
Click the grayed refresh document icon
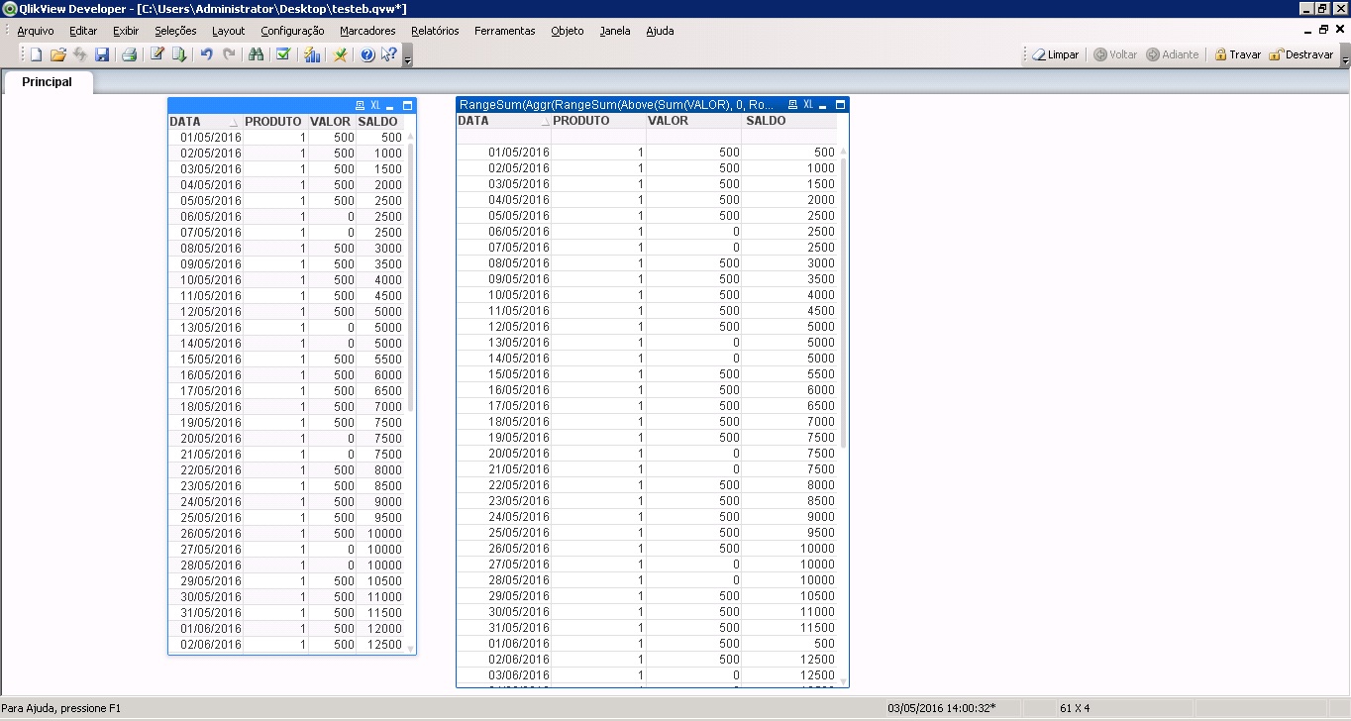[x=80, y=54]
